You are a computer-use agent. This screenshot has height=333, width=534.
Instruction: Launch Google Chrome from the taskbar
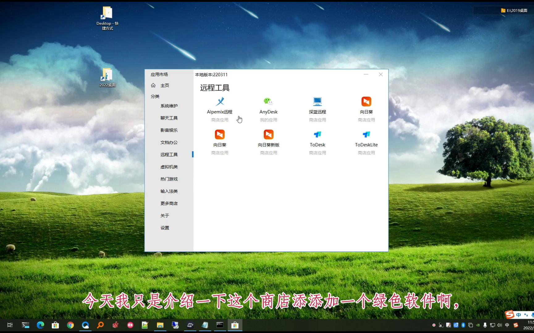tap(70, 325)
